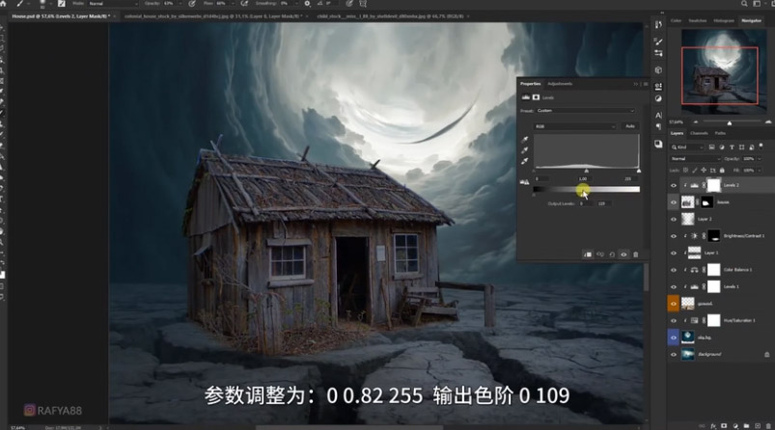Image resolution: width=775 pixels, height=430 pixels.
Task: Toggle visibility of the Background layer
Action: (x=674, y=355)
